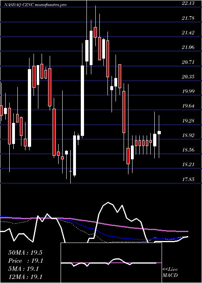This screenshot has width=202, height=283.
Task: Click the NASDAQ CZNC munafasutra.pro title text
Action: 36,5
